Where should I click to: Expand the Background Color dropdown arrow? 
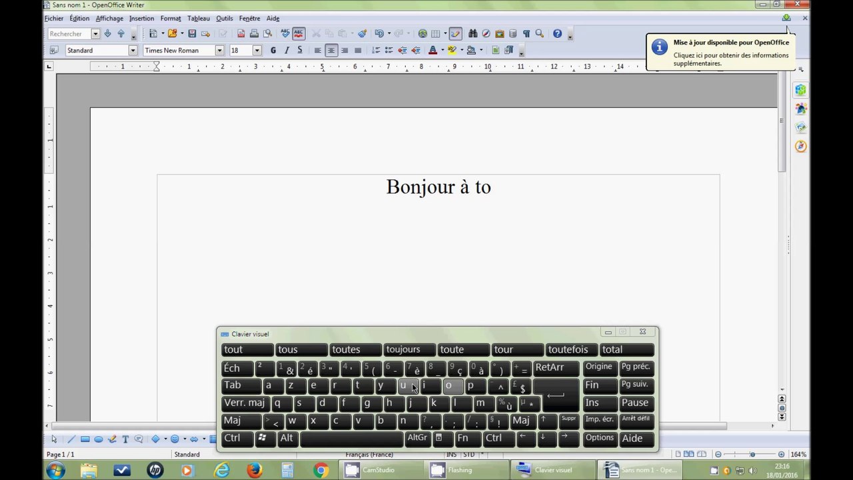tap(480, 50)
